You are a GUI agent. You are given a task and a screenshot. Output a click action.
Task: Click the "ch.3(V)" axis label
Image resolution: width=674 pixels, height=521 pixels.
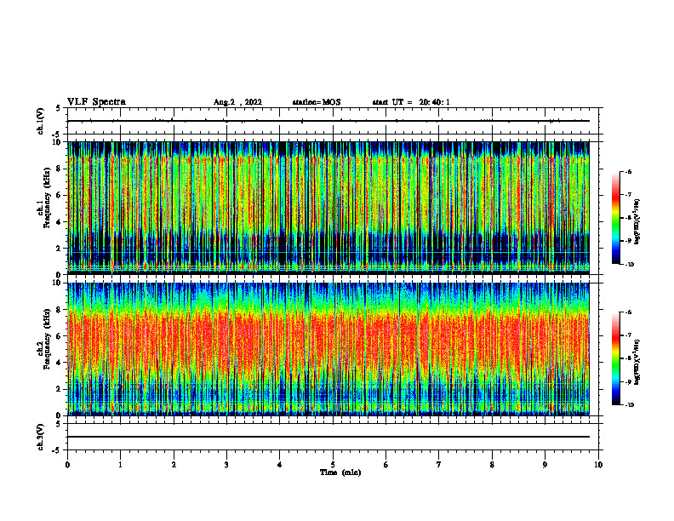(x=41, y=437)
